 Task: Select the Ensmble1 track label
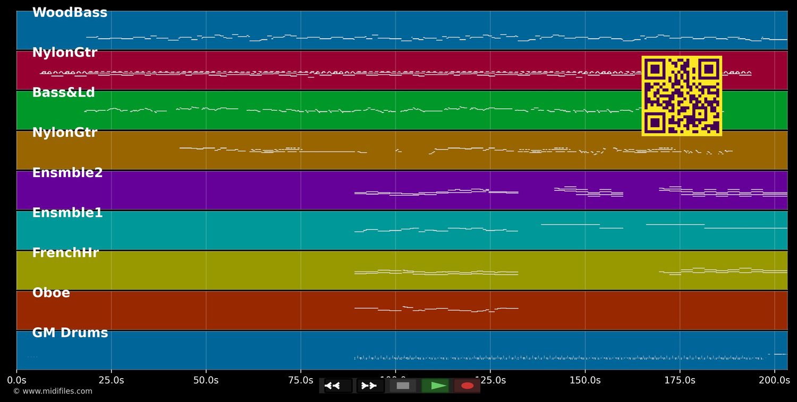pyautogui.click(x=67, y=213)
